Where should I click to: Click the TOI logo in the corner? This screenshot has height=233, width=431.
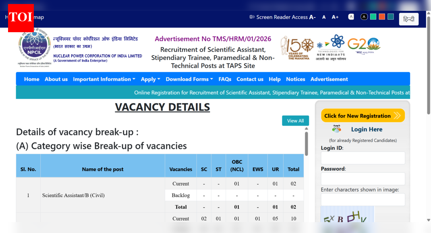21,17
